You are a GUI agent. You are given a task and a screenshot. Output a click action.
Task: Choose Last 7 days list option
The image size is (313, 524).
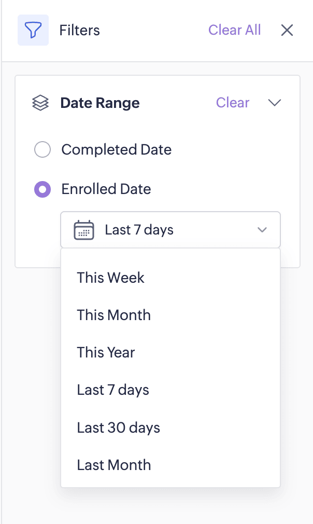click(113, 390)
